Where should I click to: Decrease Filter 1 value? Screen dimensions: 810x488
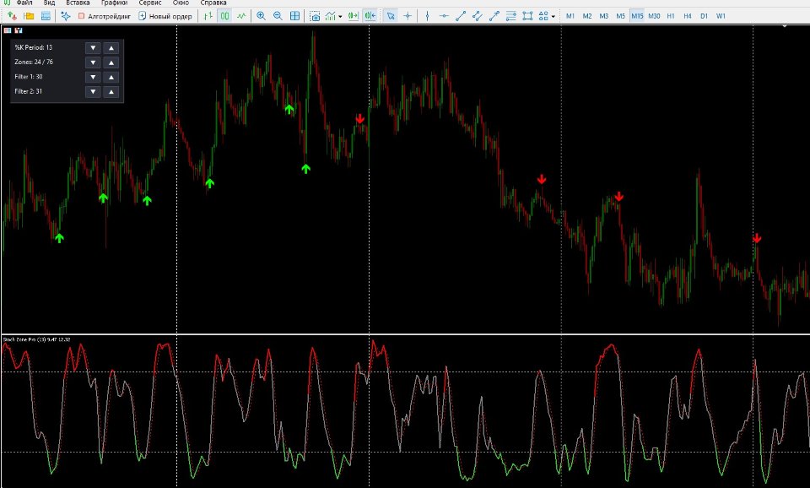(93, 77)
